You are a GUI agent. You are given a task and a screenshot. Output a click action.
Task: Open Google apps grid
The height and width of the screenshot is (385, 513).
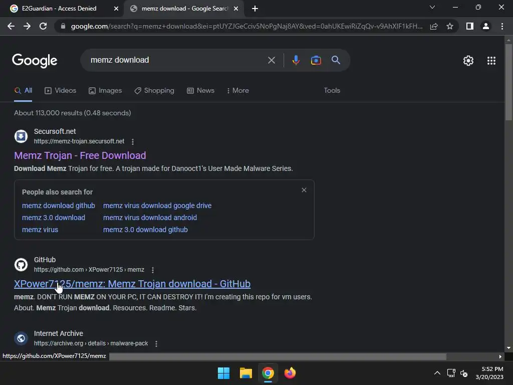(491, 61)
